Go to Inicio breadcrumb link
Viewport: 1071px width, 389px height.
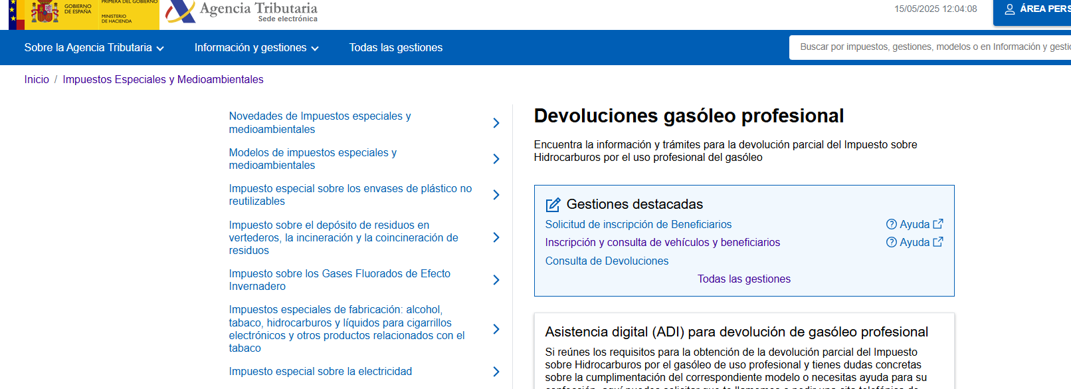(x=37, y=80)
